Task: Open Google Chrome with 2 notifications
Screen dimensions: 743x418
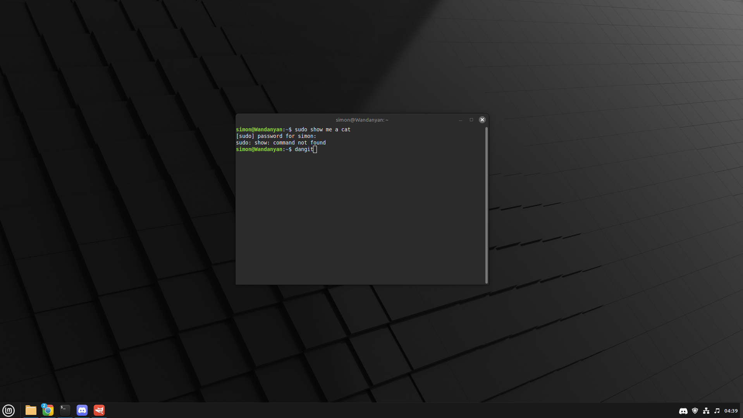Action: [x=47, y=410]
